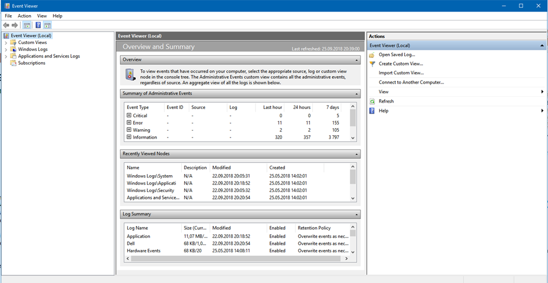This screenshot has width=548, height=283.
Task: Click the green Refresh icon in Actions
Action: 372,101
